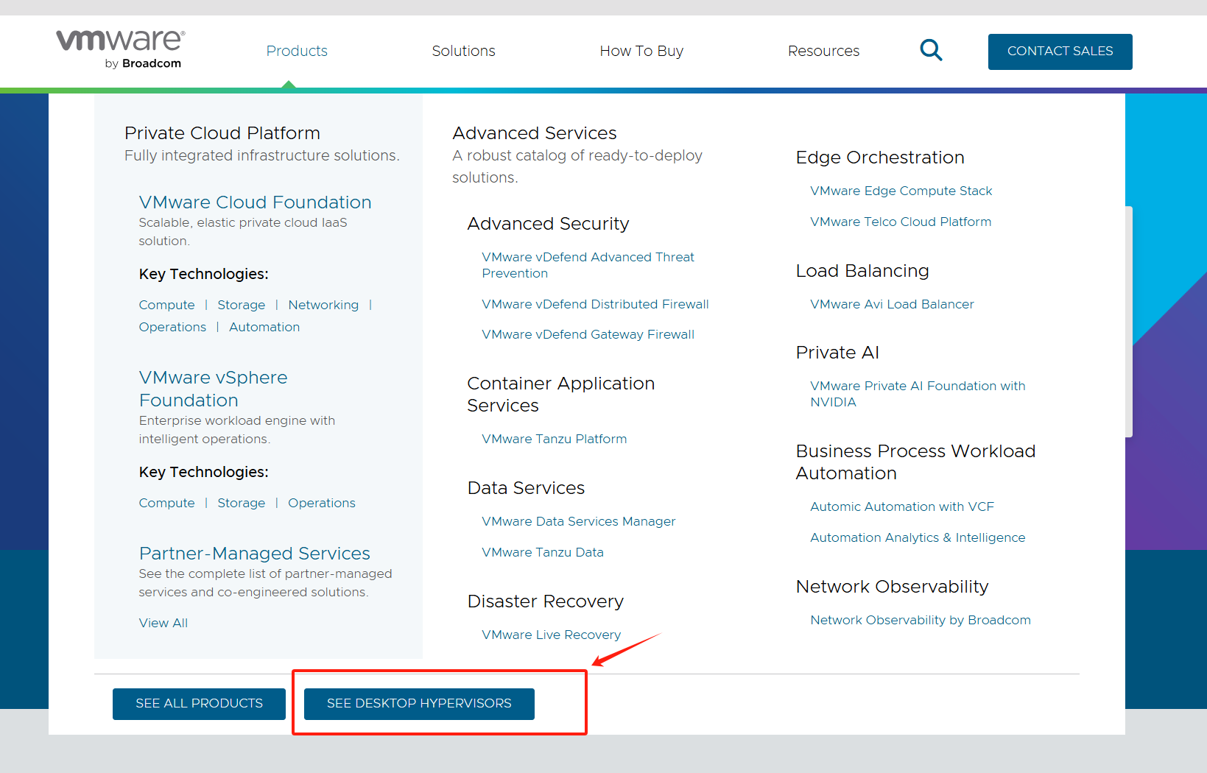Select VMware vSphere Foundation

coord(213,388)
